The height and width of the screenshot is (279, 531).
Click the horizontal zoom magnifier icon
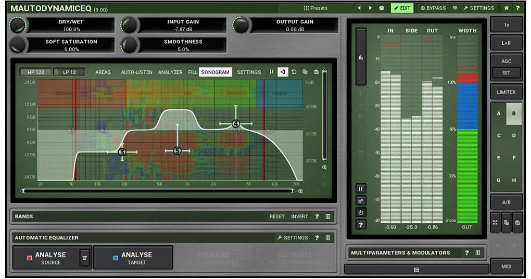click(x=300, y=192)
